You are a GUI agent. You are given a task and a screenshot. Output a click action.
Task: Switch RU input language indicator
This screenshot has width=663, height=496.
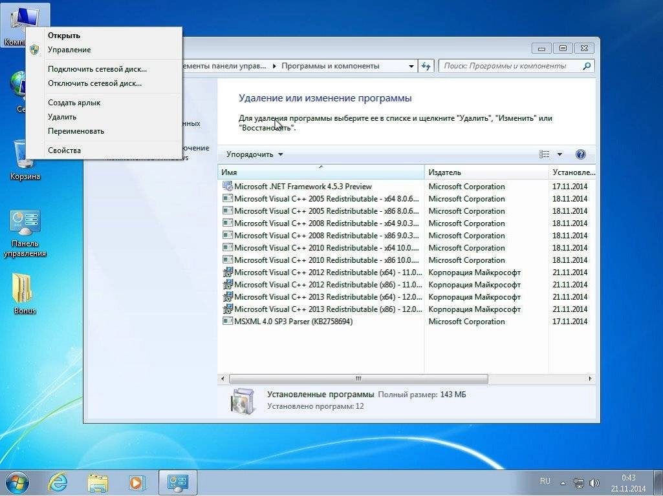[545, 481]
